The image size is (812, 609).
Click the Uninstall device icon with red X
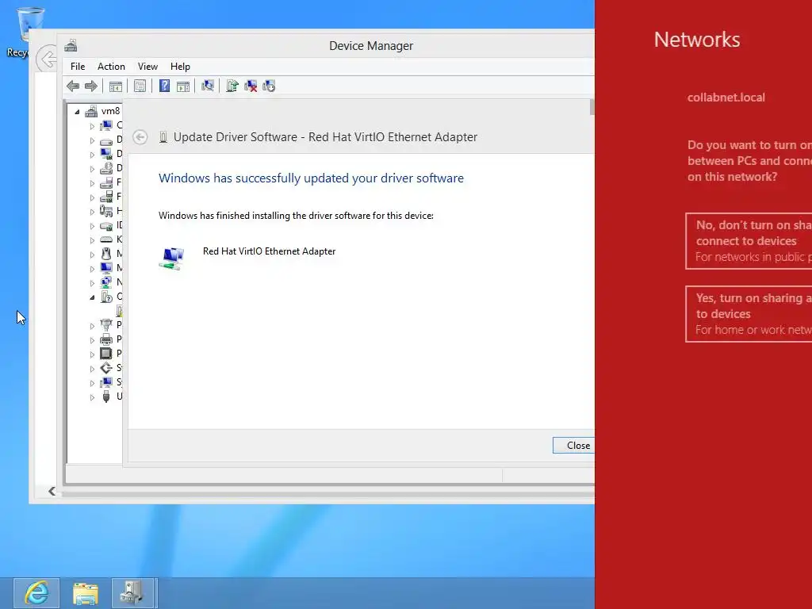click(x=251, y=86)
